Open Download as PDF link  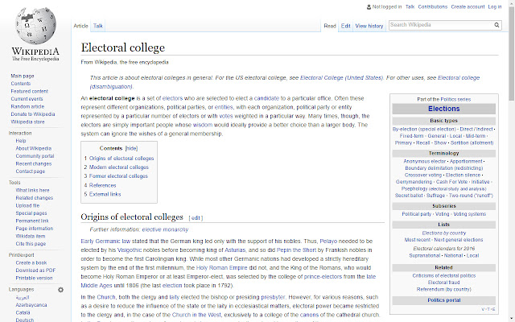pos(34,270)
